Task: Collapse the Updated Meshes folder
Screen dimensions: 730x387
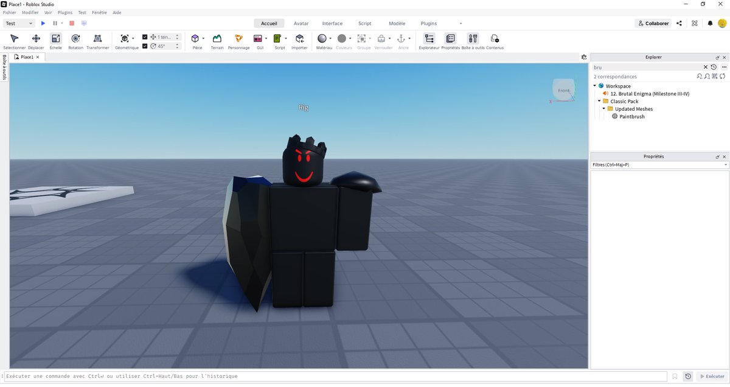Action: (x=604, y=109)
